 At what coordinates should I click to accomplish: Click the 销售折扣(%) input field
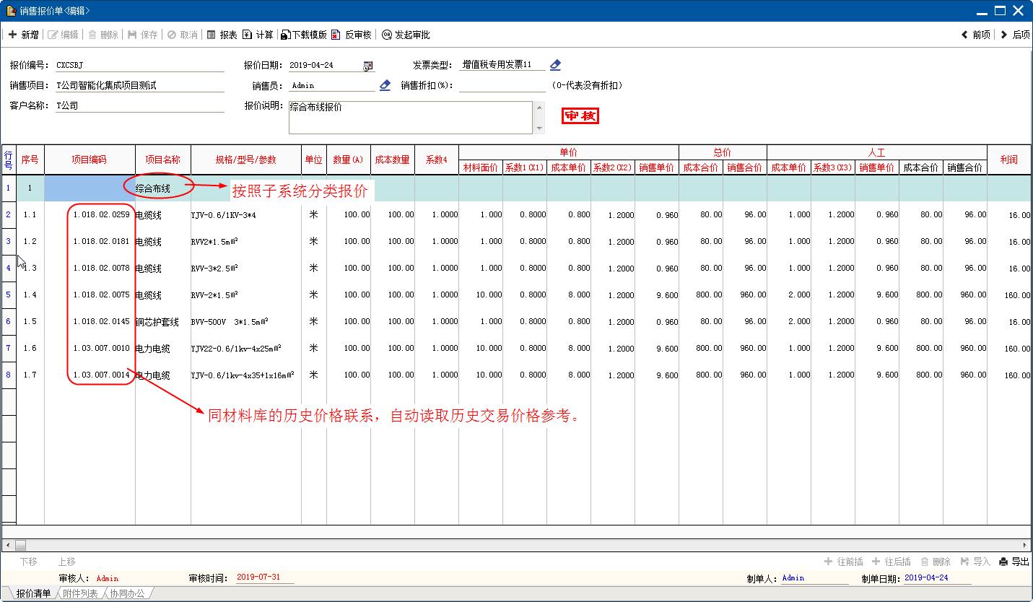point(502,86)
